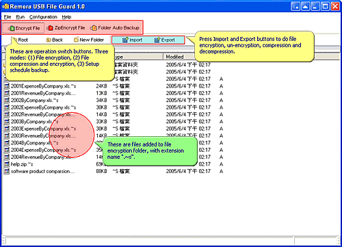Click the Back navigation button
342x247 pixels.
click(54, 40)
